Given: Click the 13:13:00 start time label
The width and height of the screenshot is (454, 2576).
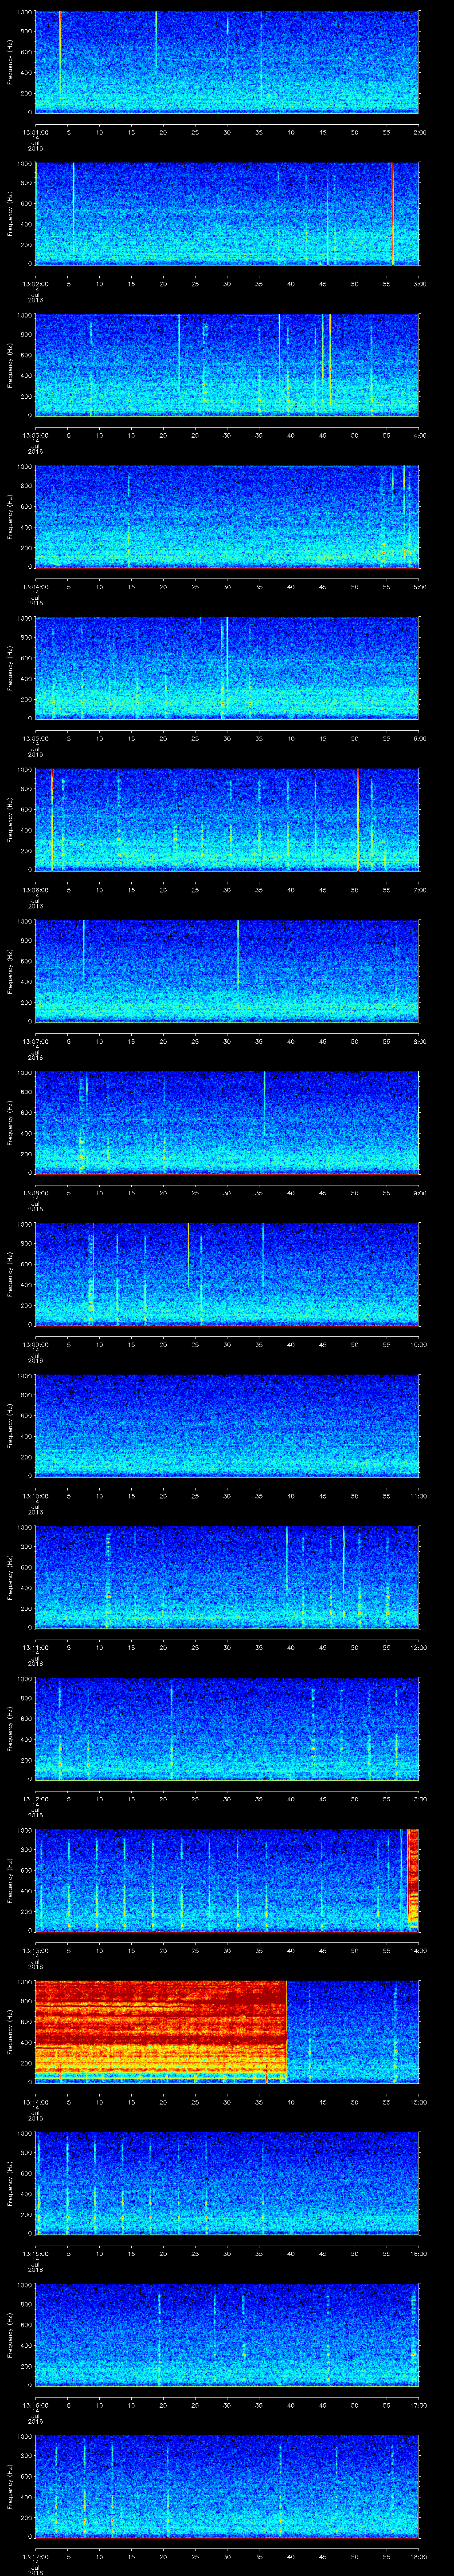Looking at the screenshot, I should 36,1950.
